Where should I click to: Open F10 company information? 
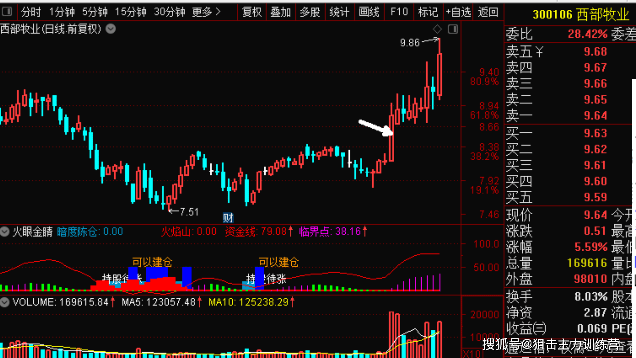pos(399,12)
